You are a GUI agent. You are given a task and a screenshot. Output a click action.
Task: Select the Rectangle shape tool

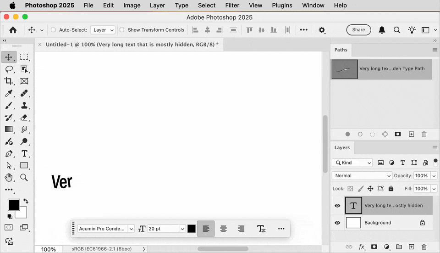24,166
